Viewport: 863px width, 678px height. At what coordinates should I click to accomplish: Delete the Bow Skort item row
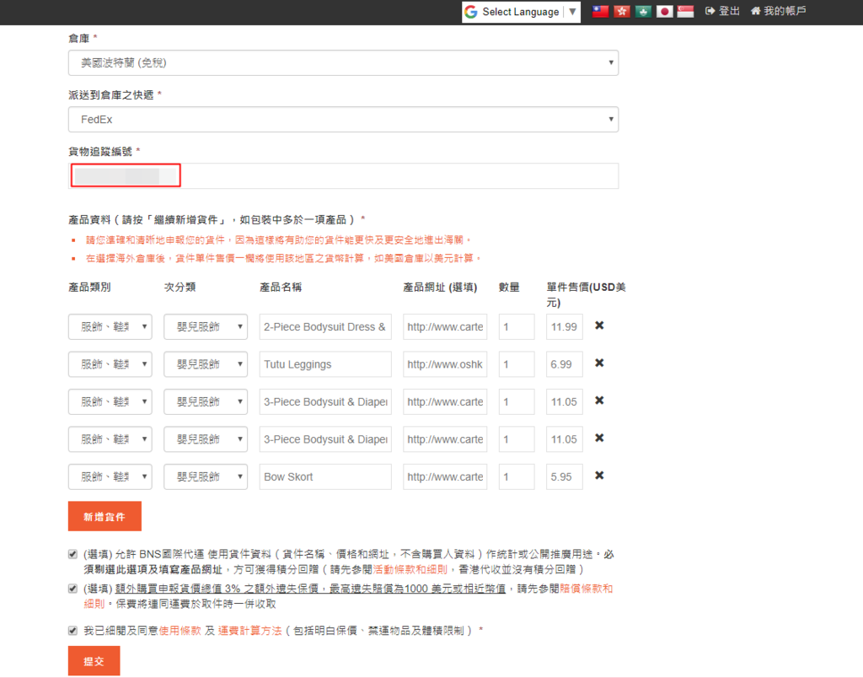point(599,476)
